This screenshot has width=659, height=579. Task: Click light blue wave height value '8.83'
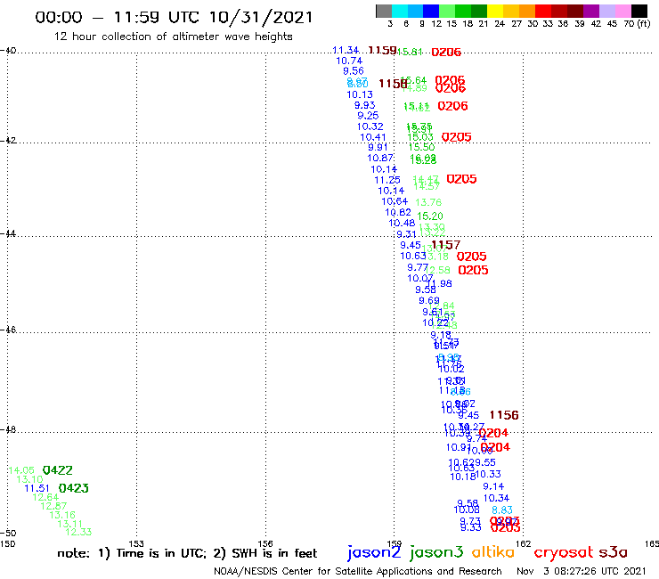(x=501, y=510)
